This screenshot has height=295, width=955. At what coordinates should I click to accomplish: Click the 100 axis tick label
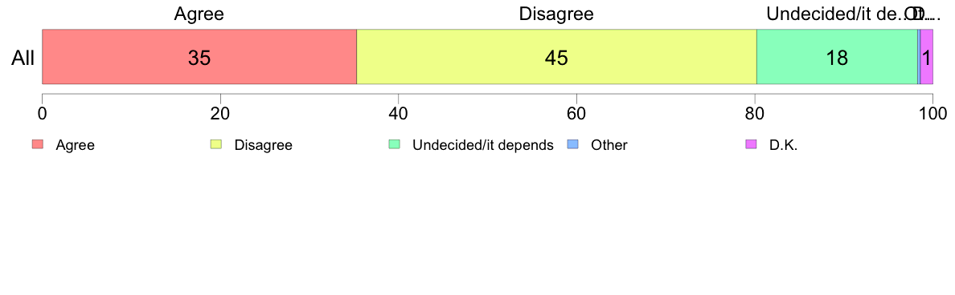point(932,112)
